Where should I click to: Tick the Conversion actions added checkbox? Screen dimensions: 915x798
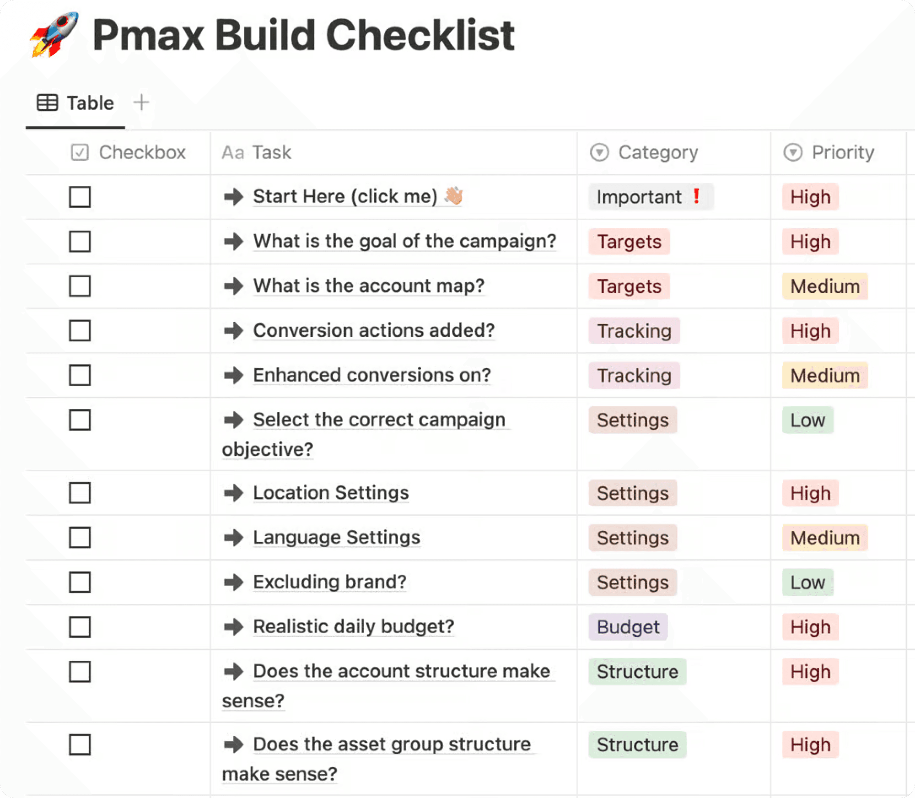coord(80,330)
